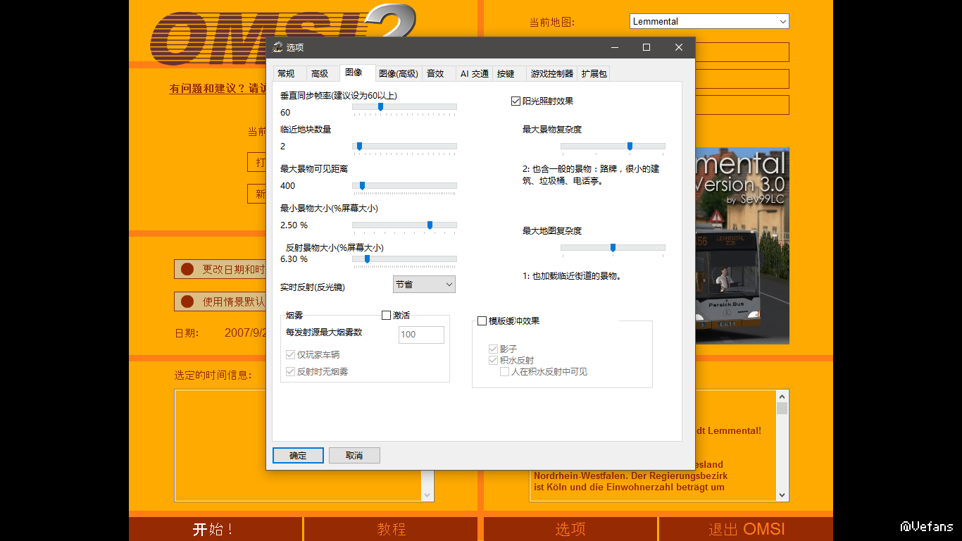This screenshot has width=962, height=541.
Task: Click the 实时反射(反光镜) label
Action: [313, 287]
